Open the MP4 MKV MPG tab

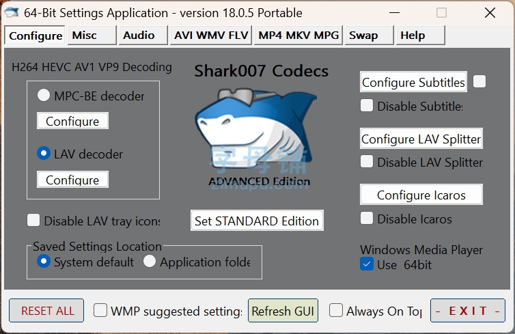pos(298,35)
